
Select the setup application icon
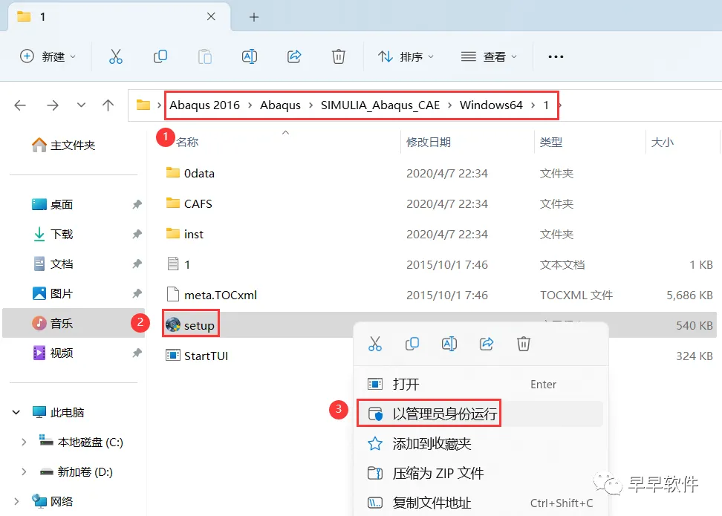click(x=173, y=325)
